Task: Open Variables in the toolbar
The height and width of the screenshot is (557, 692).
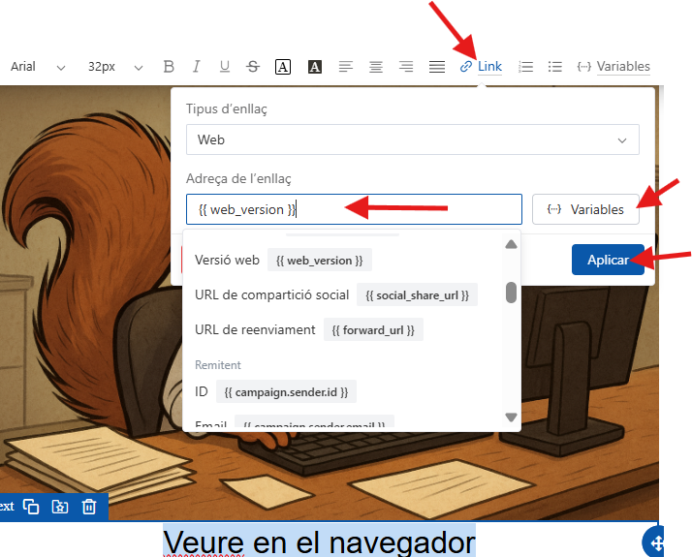Action: point(613,67)
